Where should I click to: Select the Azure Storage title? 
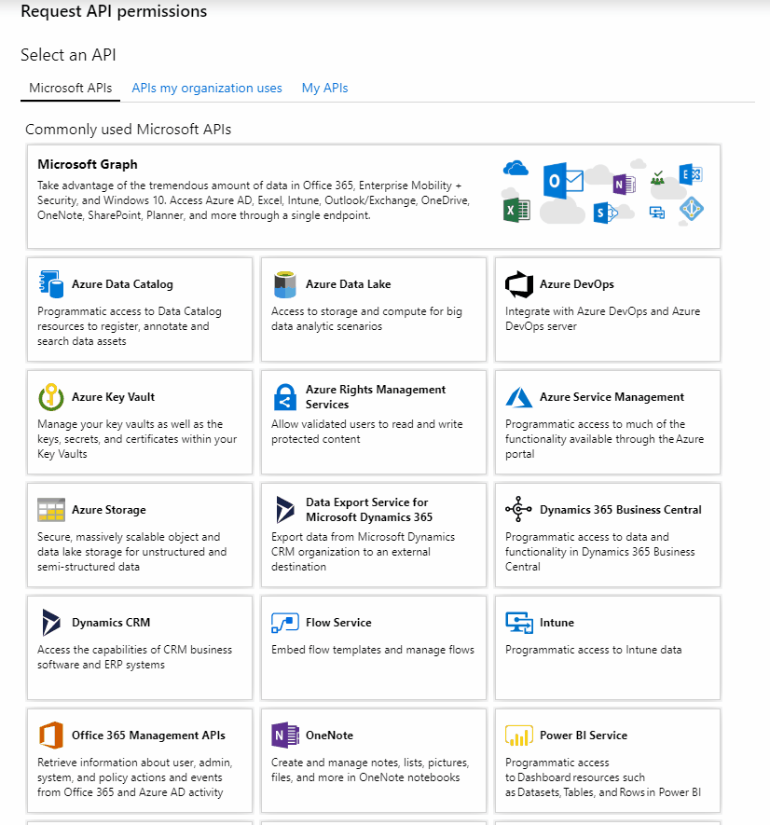click(109, 510)
